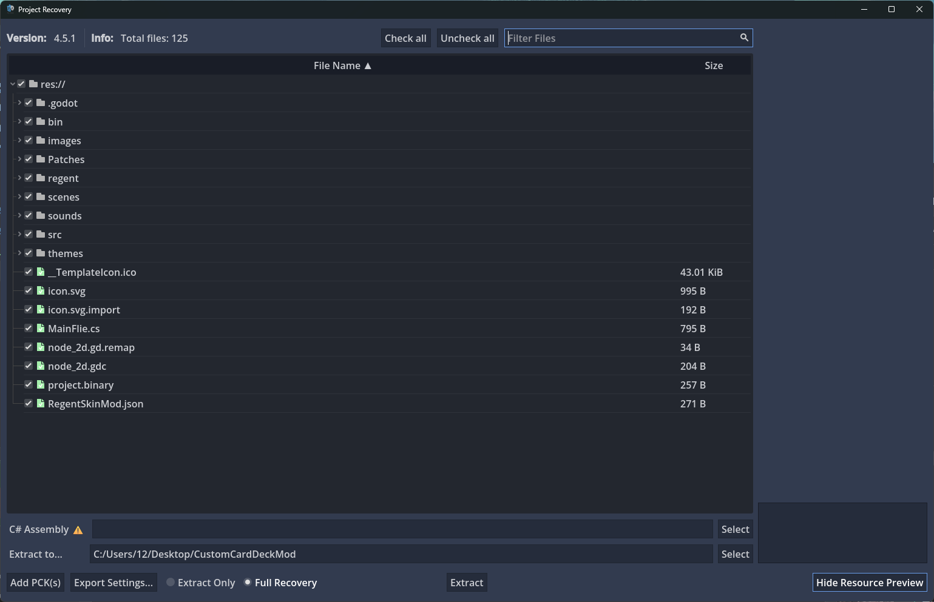Click the file icon for MainFlie.cs
This screenshot has height=602, width=934.
point(41,328)
